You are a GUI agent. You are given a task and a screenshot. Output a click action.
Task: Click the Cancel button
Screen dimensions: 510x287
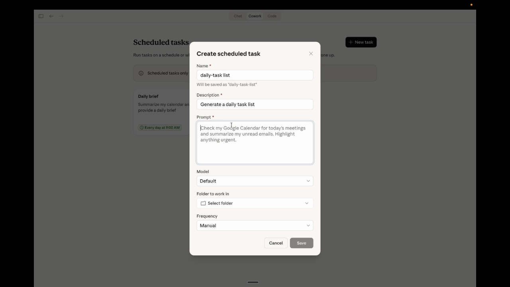275,243
